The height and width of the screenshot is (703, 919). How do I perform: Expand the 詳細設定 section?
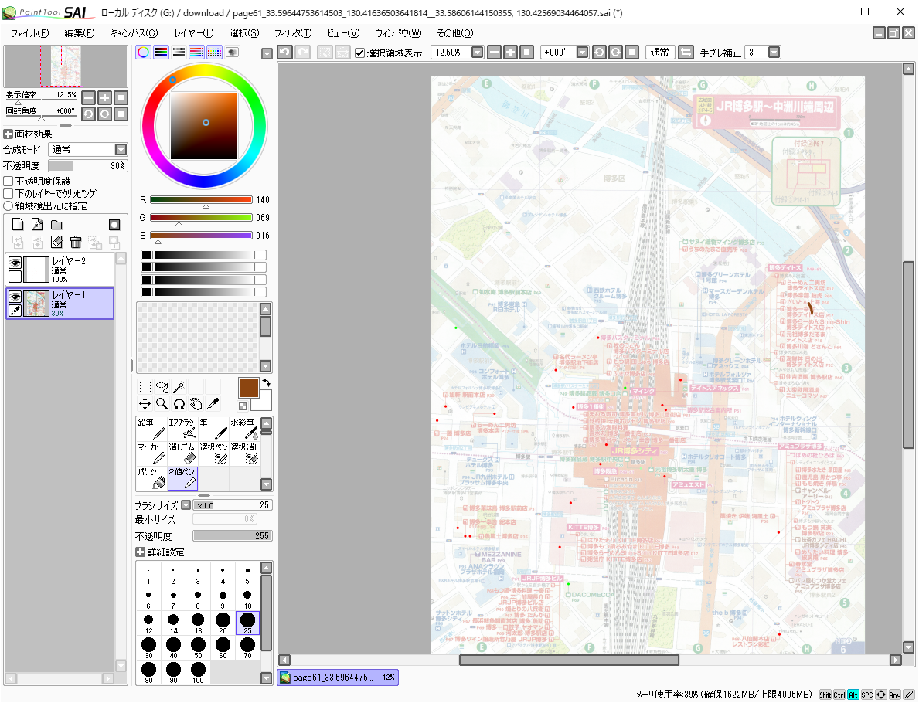(x=140, y=552)
